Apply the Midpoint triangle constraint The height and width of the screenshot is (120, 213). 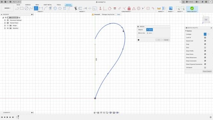click(x=134, y=8)
